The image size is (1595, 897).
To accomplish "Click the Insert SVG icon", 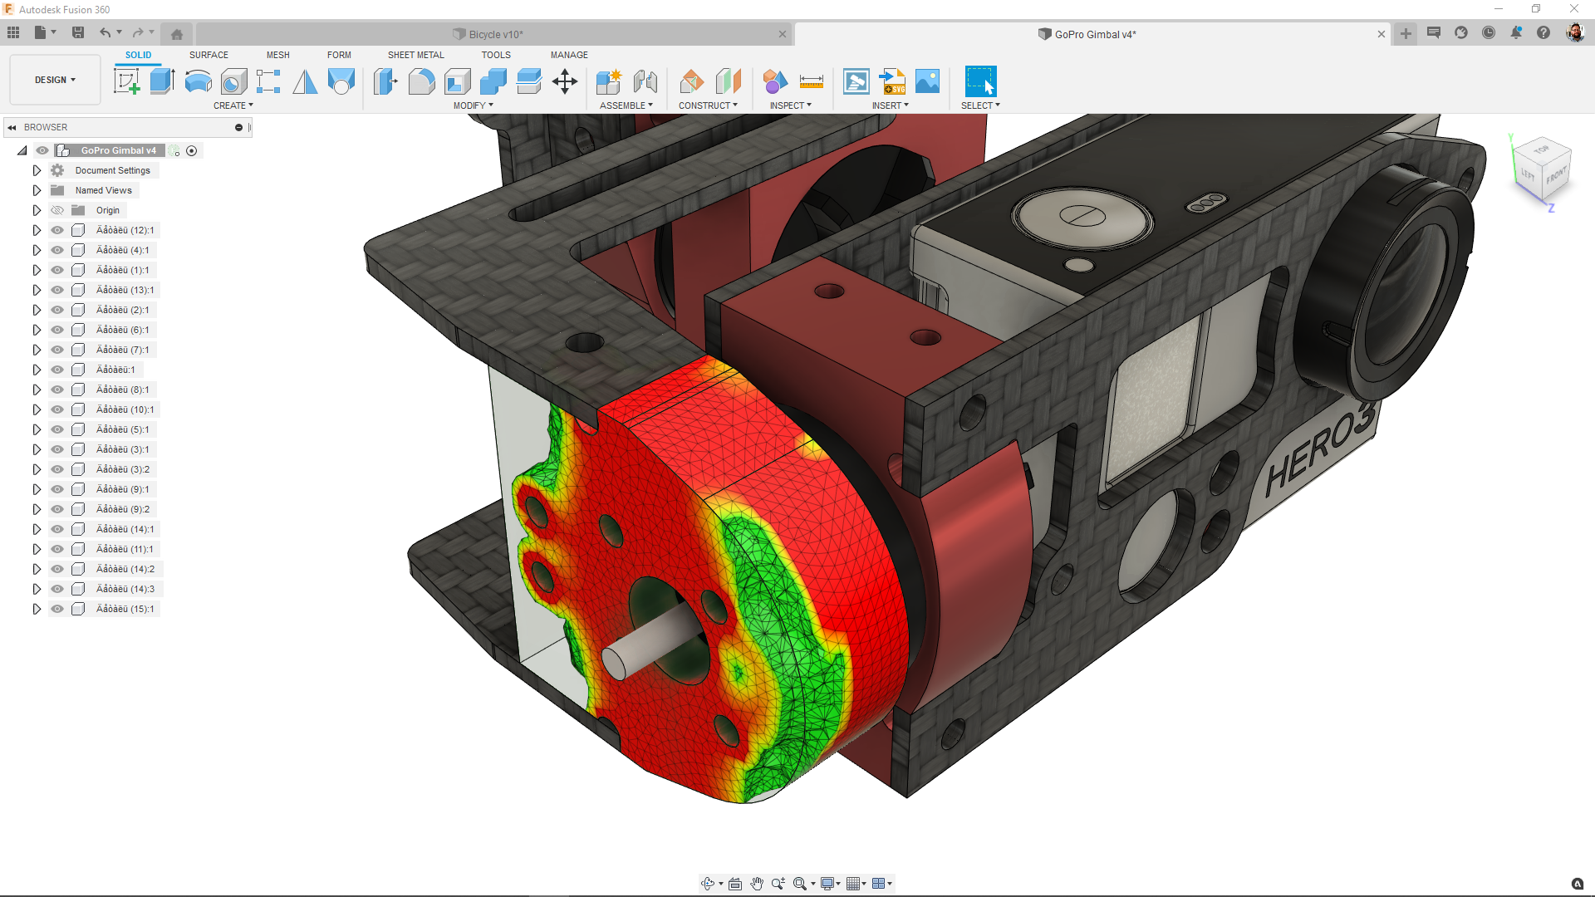I will [x=893, y=81].
